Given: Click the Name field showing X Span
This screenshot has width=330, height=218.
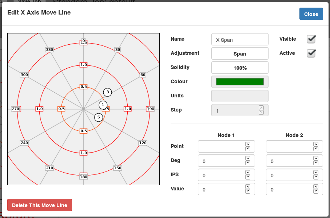Looking at the screenshot, I should (240, 39).
